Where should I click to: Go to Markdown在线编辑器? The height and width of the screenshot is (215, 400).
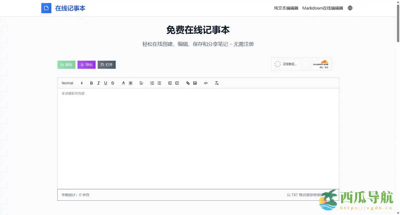pos(322,8)
